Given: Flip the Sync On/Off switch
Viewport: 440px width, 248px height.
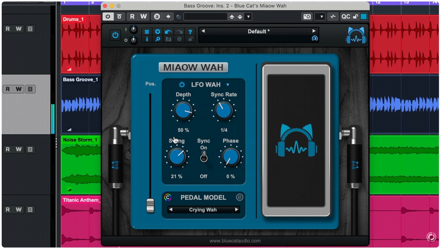Looking at the screenshot, I should [x=203, y=157].
